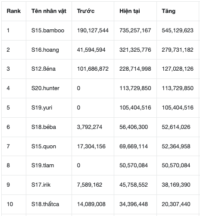
Task: Select the S15.quon name cell
Action: 49,146
